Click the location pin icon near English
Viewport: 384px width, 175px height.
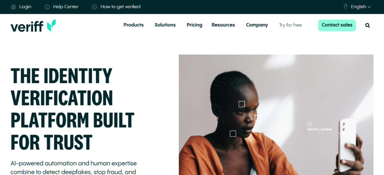pos(345,7)
